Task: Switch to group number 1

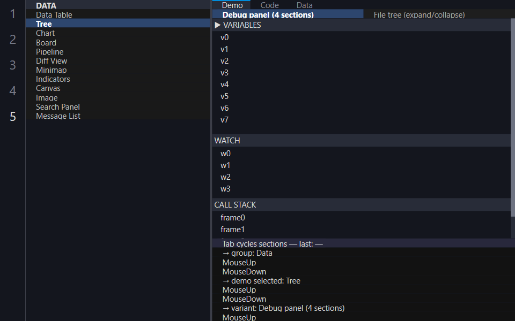Action: tap(13, 14)
